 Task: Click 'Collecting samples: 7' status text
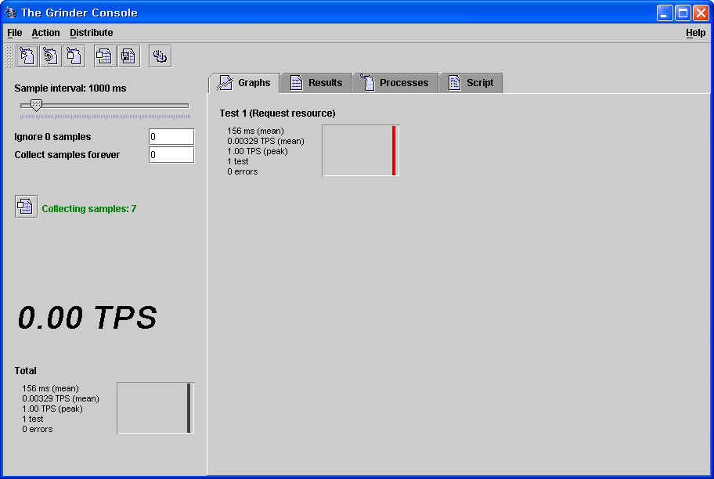88,208
